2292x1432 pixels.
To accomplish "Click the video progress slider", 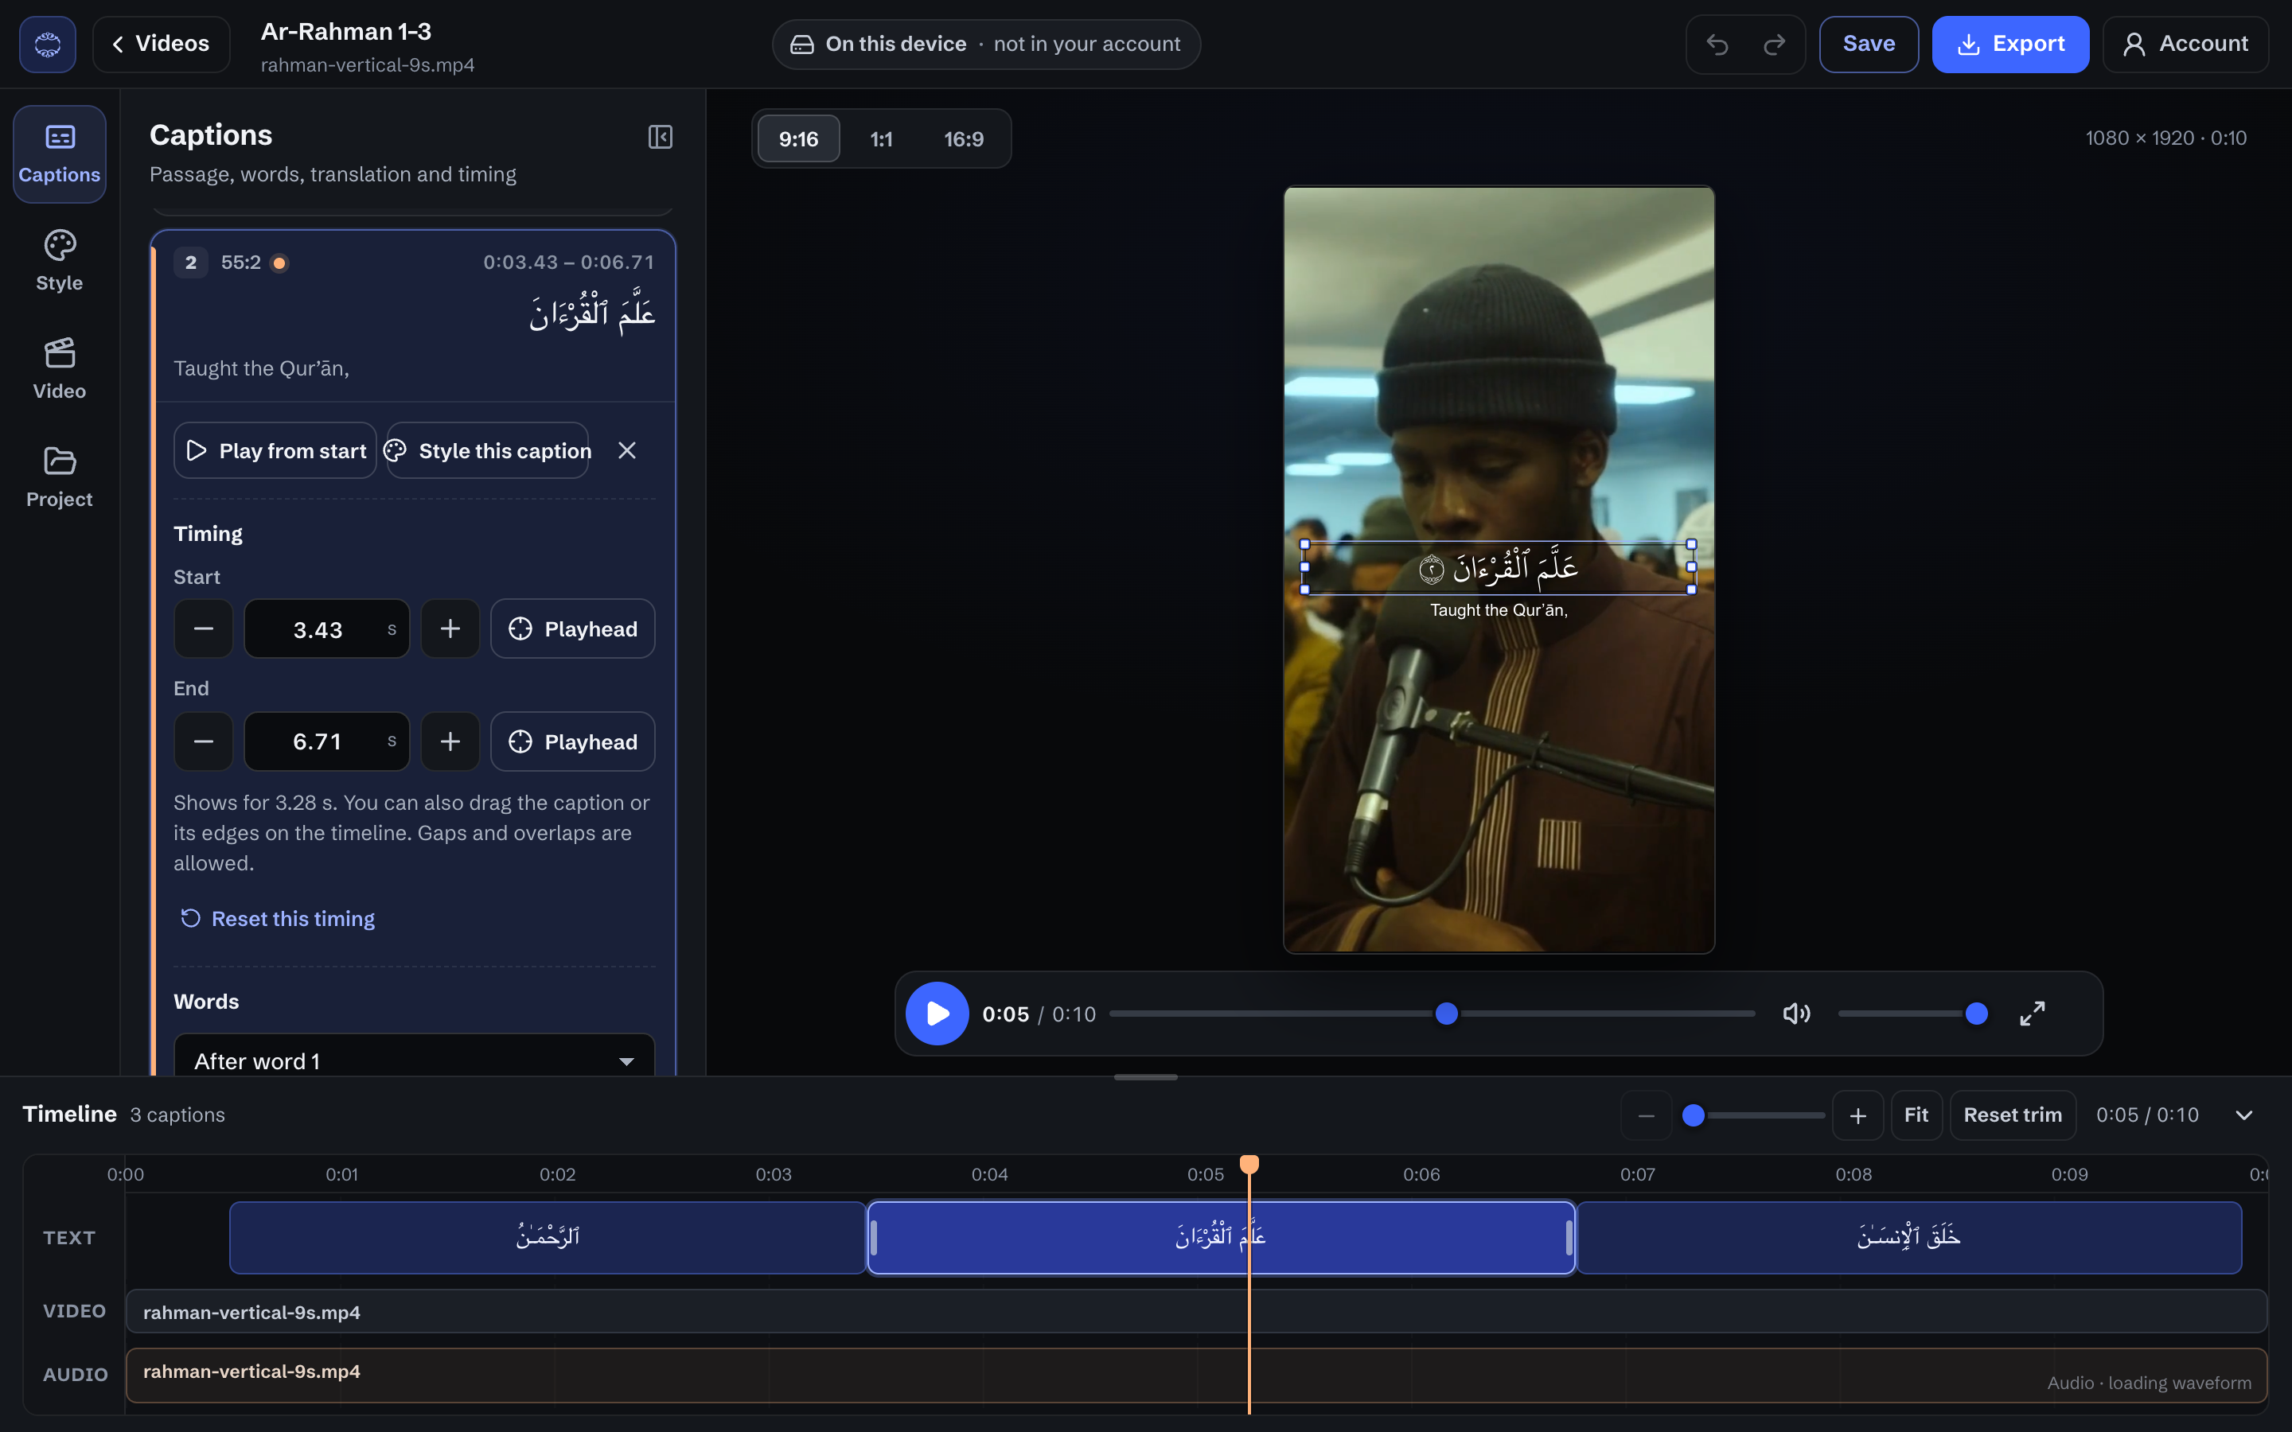I will 1432,1014.
